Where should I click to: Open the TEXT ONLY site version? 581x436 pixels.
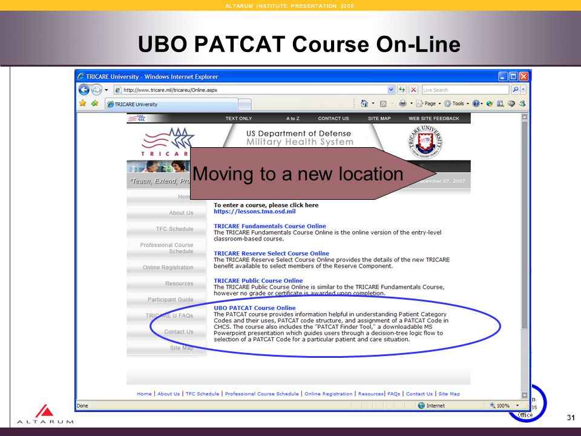(x=238, y=118)
